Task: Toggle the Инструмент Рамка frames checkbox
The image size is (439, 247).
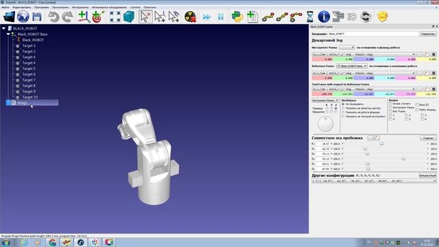Action: coord(390,108)
